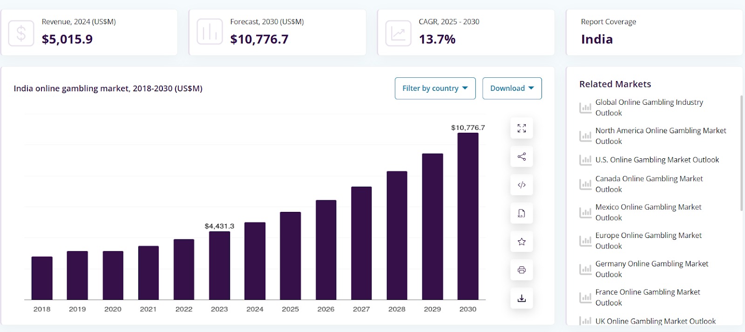Click the $5,015.9 revenue value
Viewport: 745px width, 332px height.
pyautogui.click(x=67, y=39)
